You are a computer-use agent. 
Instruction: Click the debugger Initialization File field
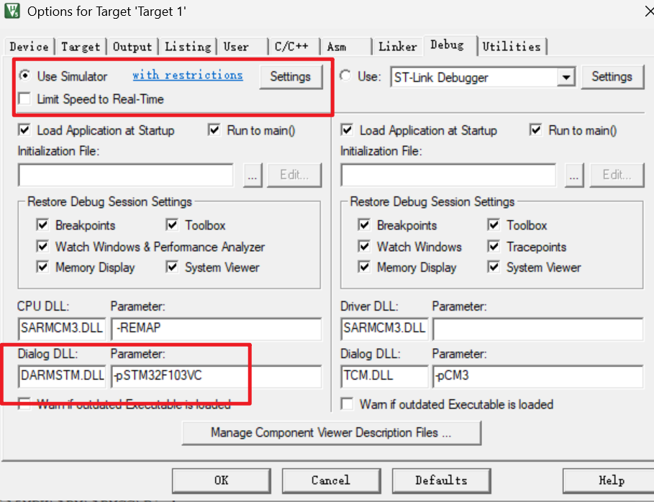click(448, 175)
